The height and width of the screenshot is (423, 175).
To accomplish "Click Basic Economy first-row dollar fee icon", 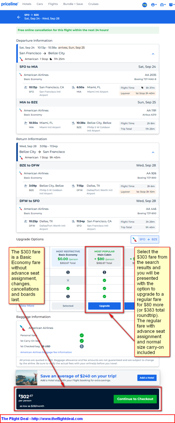I will (68, 272).
